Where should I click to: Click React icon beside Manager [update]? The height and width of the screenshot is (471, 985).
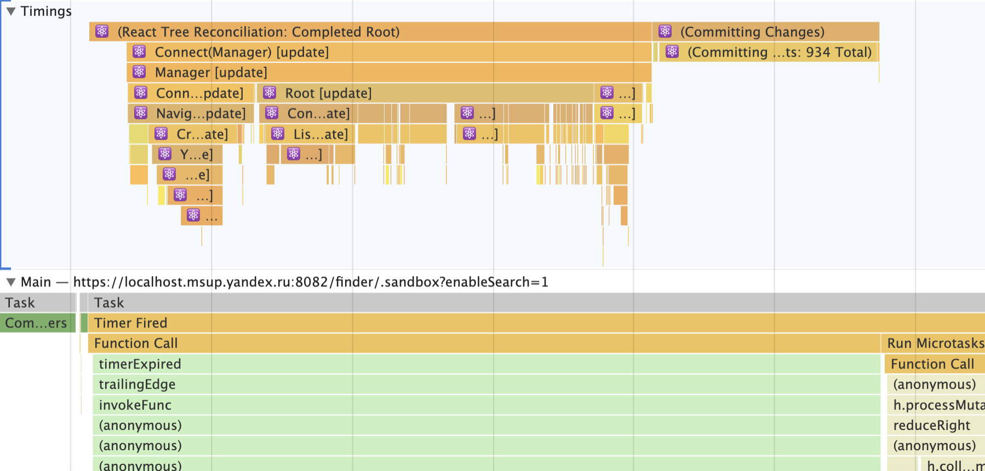coord(139,72)
